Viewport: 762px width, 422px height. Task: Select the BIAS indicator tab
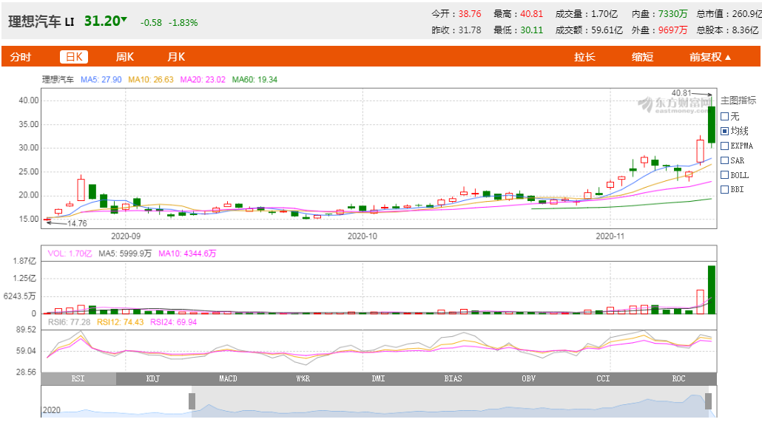click(x=453, y=378)
